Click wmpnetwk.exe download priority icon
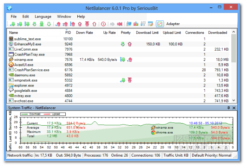Image resolution: width=244 pixels, height=165 pixels. click(x=123, y=80)
